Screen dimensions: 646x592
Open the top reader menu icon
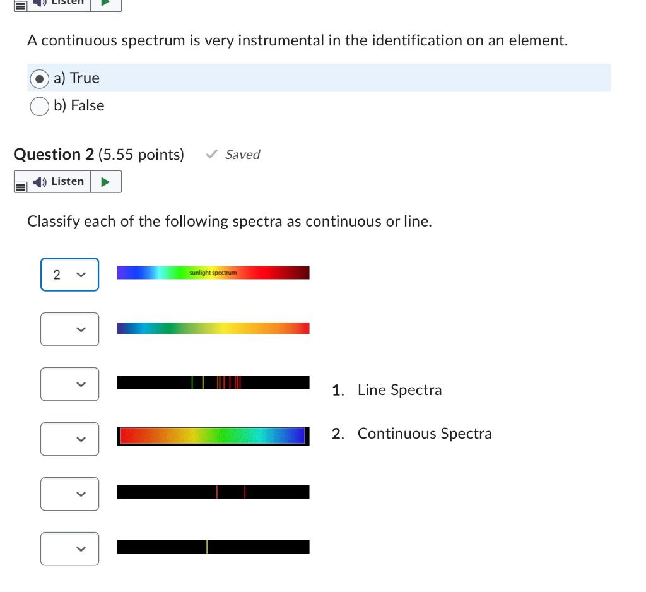tap(20, 6)
